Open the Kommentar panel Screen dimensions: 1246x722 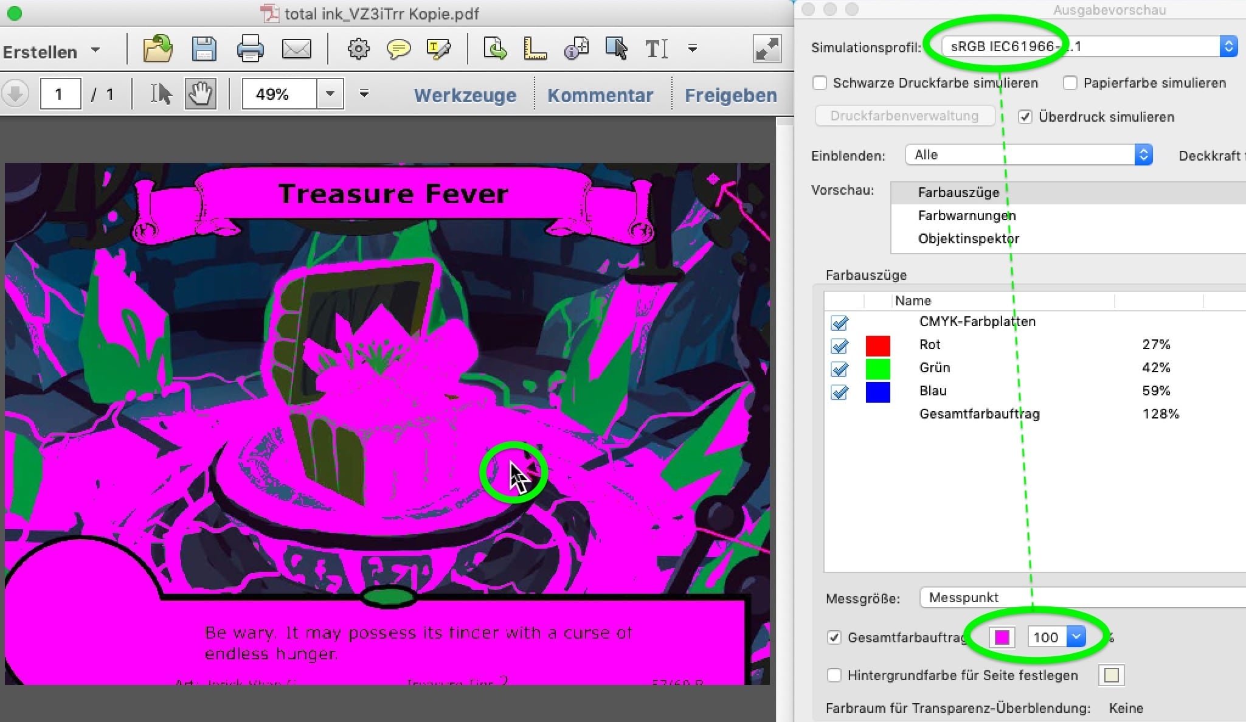tap(600, 95)
